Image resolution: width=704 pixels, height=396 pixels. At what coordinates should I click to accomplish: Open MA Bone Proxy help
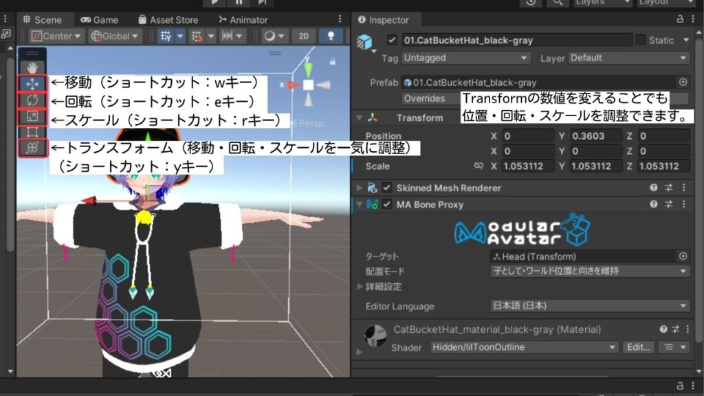(654, 204)
